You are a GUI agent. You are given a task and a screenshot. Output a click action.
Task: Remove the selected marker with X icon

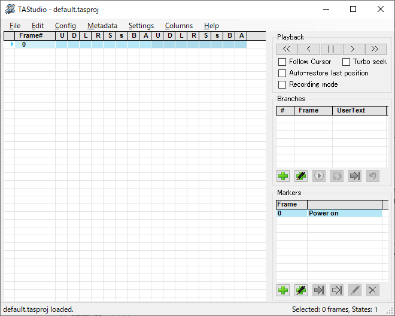click(373, 290)
